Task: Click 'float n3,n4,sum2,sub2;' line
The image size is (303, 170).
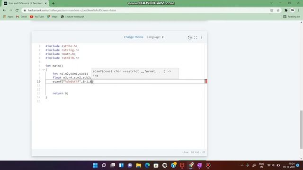Action: pyautogui.click(x=72, y=77)
